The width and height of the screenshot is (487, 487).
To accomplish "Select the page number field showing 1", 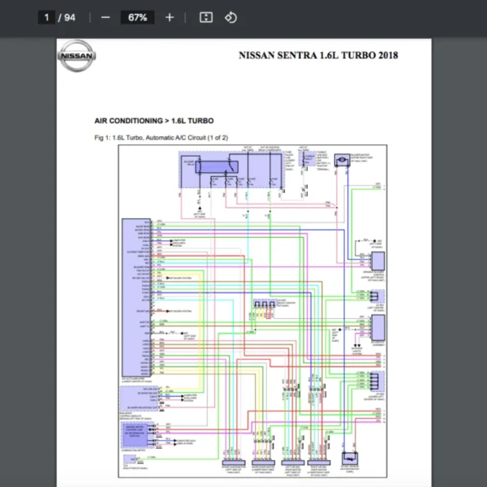I will pyautogui.click(x=48, y=17).
